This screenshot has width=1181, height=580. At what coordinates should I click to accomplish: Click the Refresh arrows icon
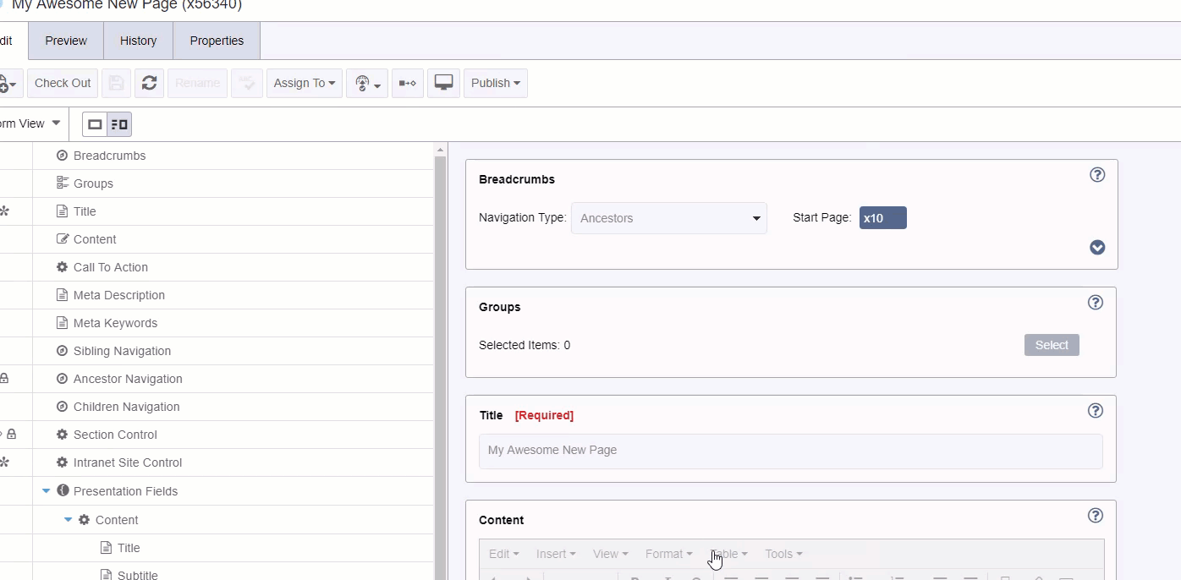150,83
